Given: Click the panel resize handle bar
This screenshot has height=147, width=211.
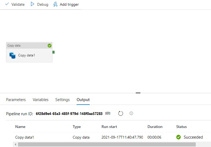Looking at the screenshot, I should pyautogui.click(x=138, y=93).
